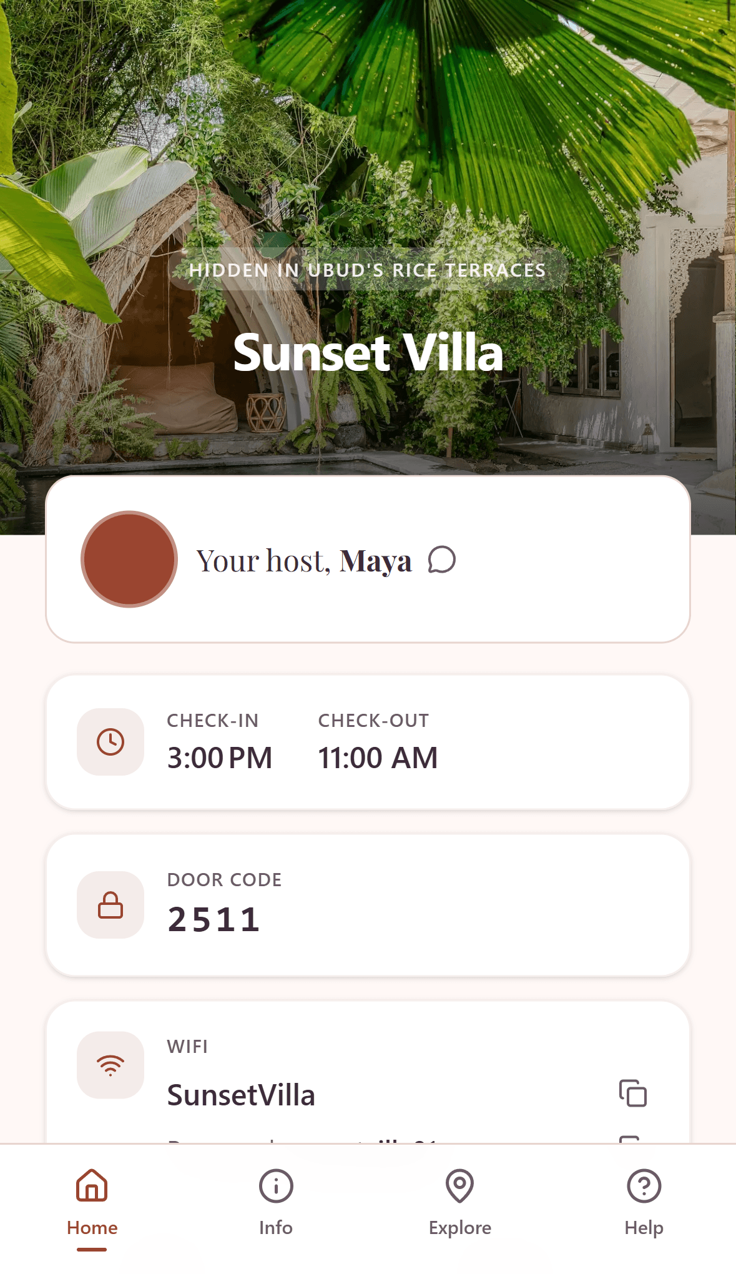Screen dimensions: 736x1274
Task: Open chat with host Maya
Action: (443, 560)
